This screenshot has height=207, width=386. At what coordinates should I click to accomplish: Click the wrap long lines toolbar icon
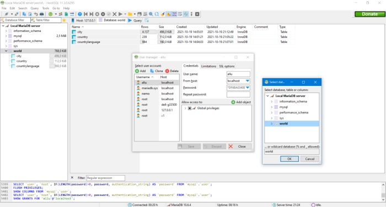(180, 14)
